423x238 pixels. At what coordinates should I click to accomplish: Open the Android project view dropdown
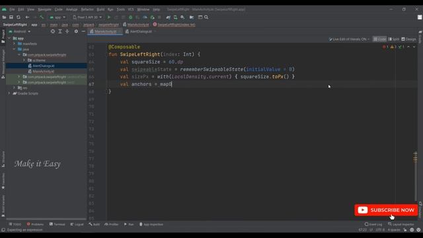click(x=20, y=32)
